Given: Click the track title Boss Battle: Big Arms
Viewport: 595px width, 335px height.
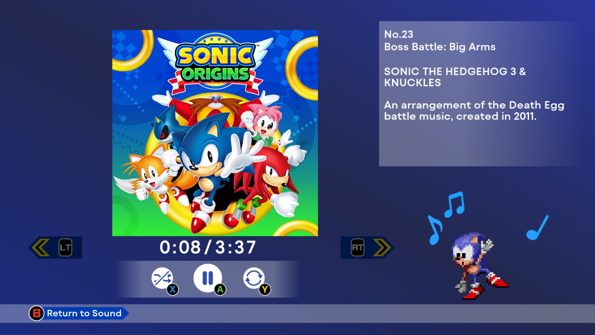Looking at the screenshot, I should (440, 47).
